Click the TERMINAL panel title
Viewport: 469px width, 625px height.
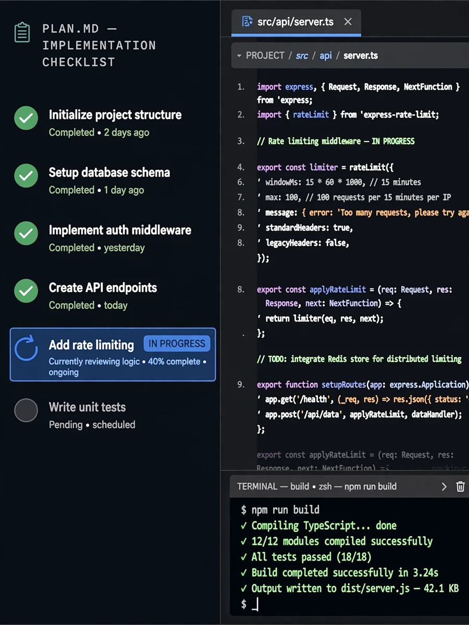[x=317, y=486]
